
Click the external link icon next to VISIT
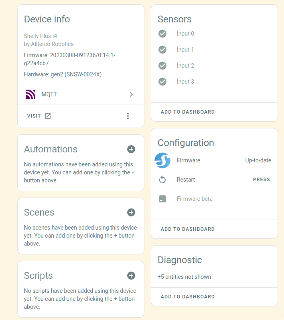[x=48, y=116]
